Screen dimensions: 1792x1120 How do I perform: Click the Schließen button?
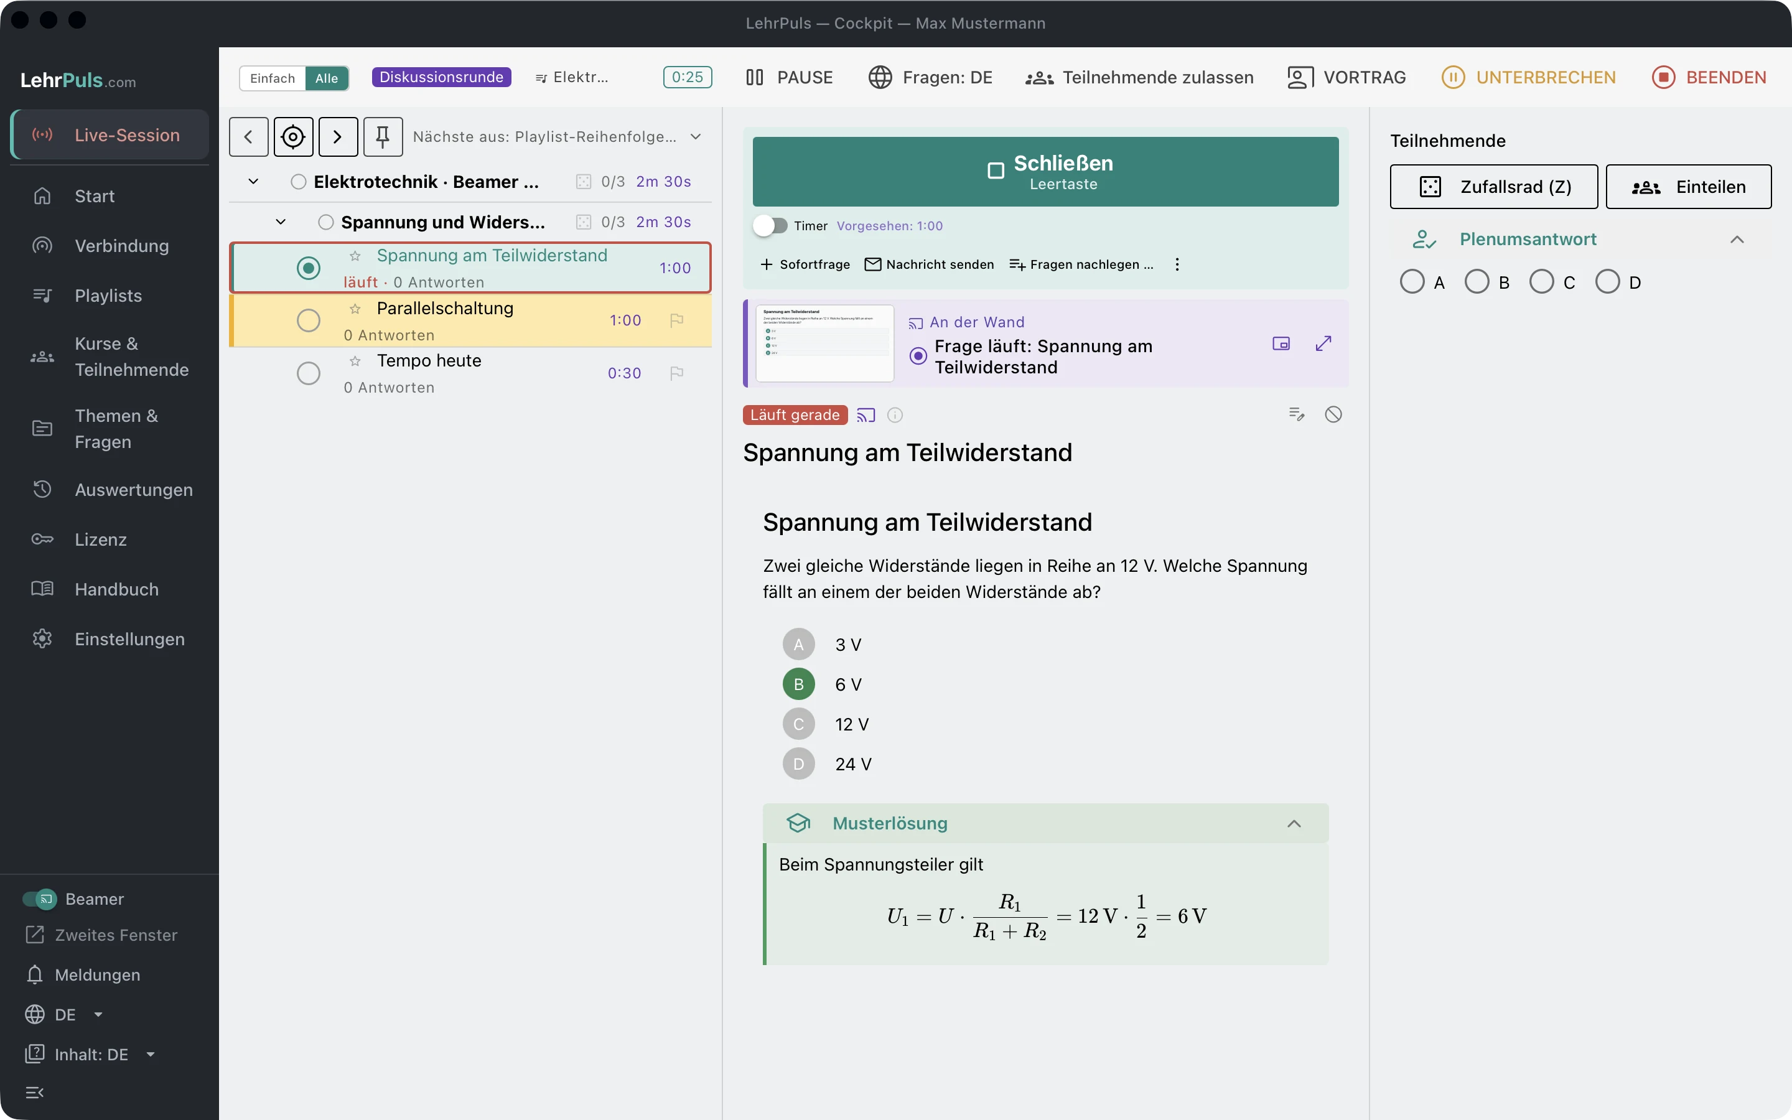[x=1045, y=171]
